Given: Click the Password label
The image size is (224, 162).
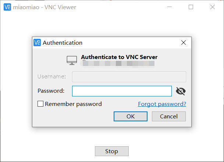Looking at the screenshot, I should 51,91.
